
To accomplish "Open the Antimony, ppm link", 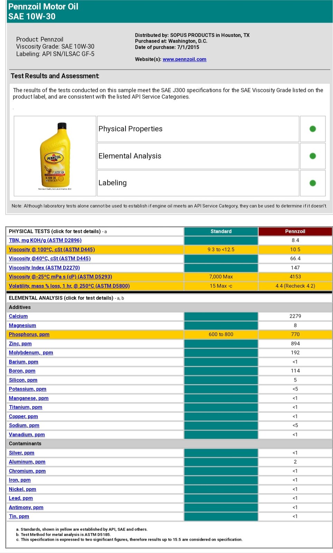I will pos(26,507).
